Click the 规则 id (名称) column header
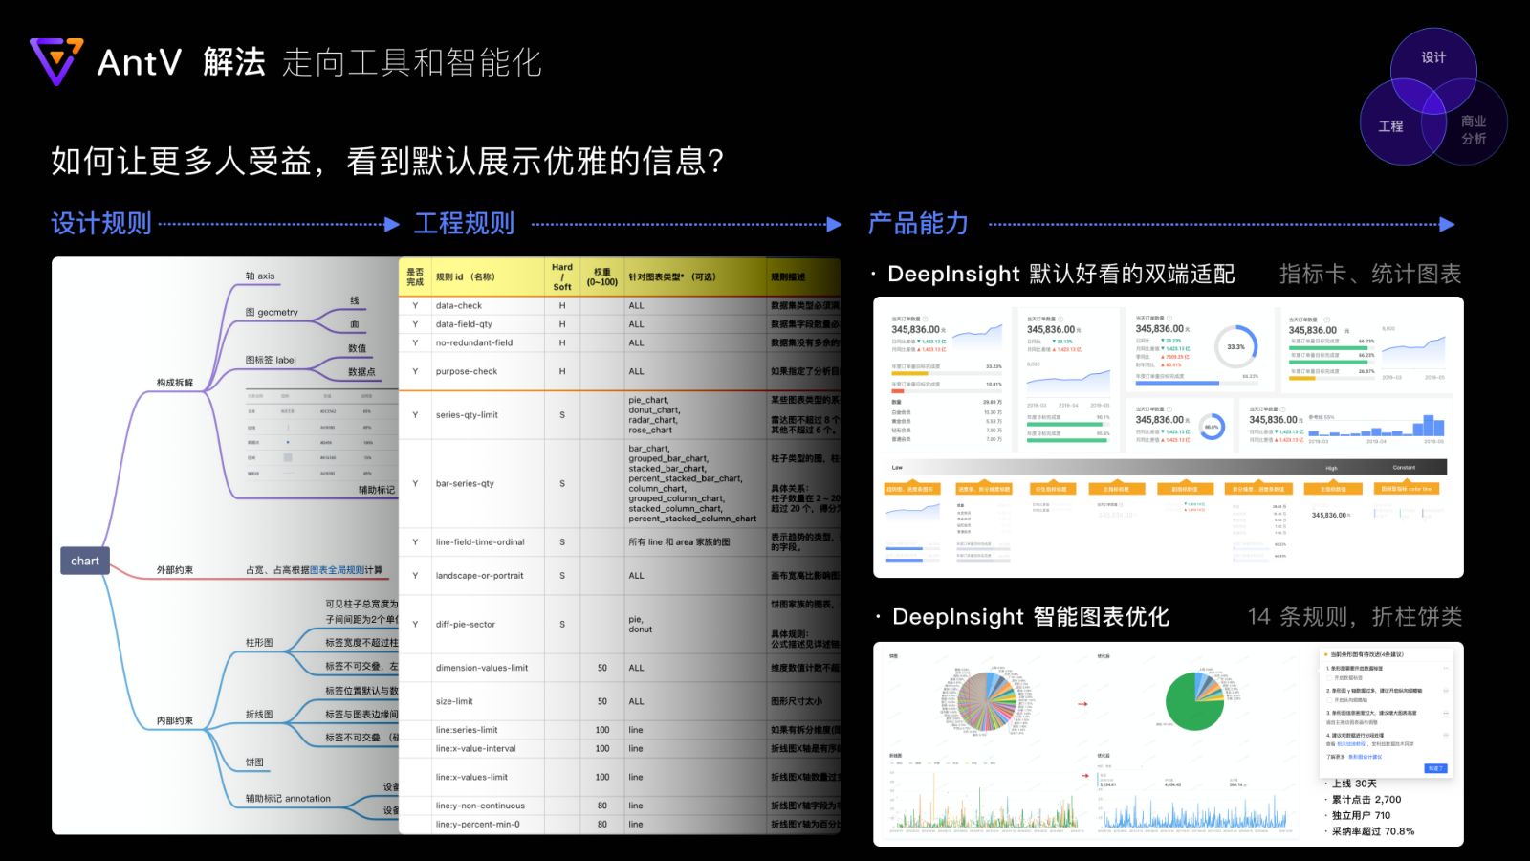This screenshot has height=861, width=1530. coord(488,276)
